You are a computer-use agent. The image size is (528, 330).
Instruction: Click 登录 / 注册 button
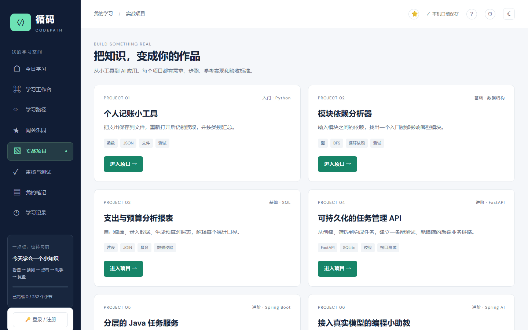40,319
